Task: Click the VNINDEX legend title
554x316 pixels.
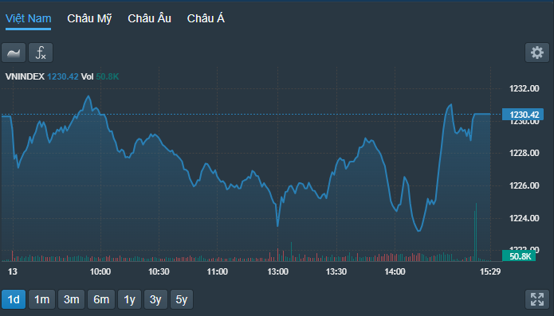Action: click(x=25, y=76)
